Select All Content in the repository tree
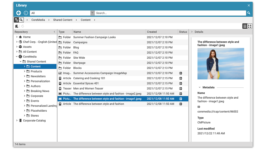 click(x=30, y=52)
